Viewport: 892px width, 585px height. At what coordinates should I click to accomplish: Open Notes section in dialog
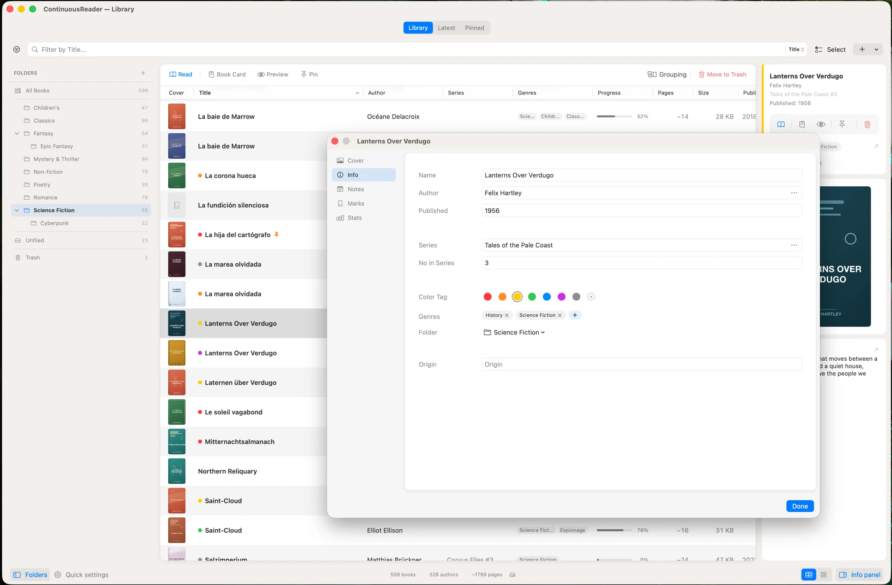pos(363,189)
